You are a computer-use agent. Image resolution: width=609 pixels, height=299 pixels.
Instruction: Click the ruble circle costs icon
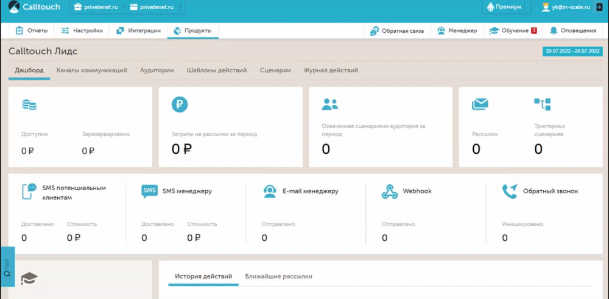[x=180, y=105]
